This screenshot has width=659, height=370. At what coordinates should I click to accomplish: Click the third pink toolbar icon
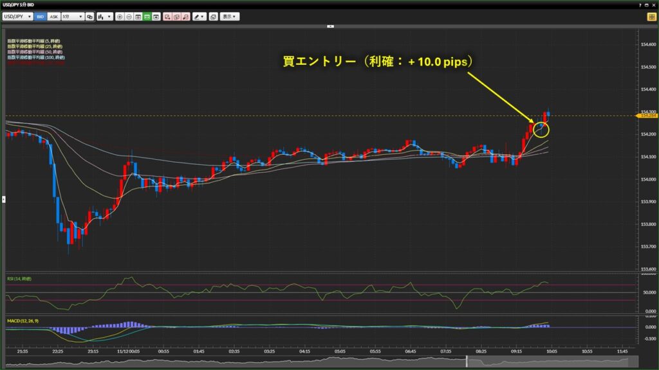coord(185,16)
